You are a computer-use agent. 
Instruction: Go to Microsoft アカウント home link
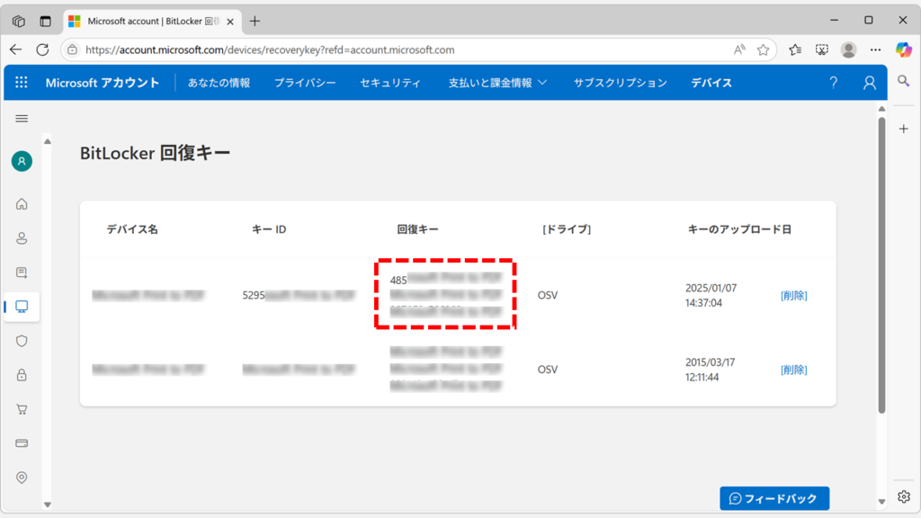pos(103,83)
